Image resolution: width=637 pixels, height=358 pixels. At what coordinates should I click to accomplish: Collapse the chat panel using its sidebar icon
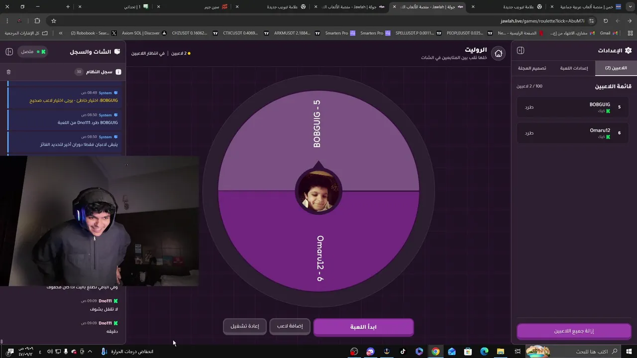pyautogui.click(x=9, y=52)
